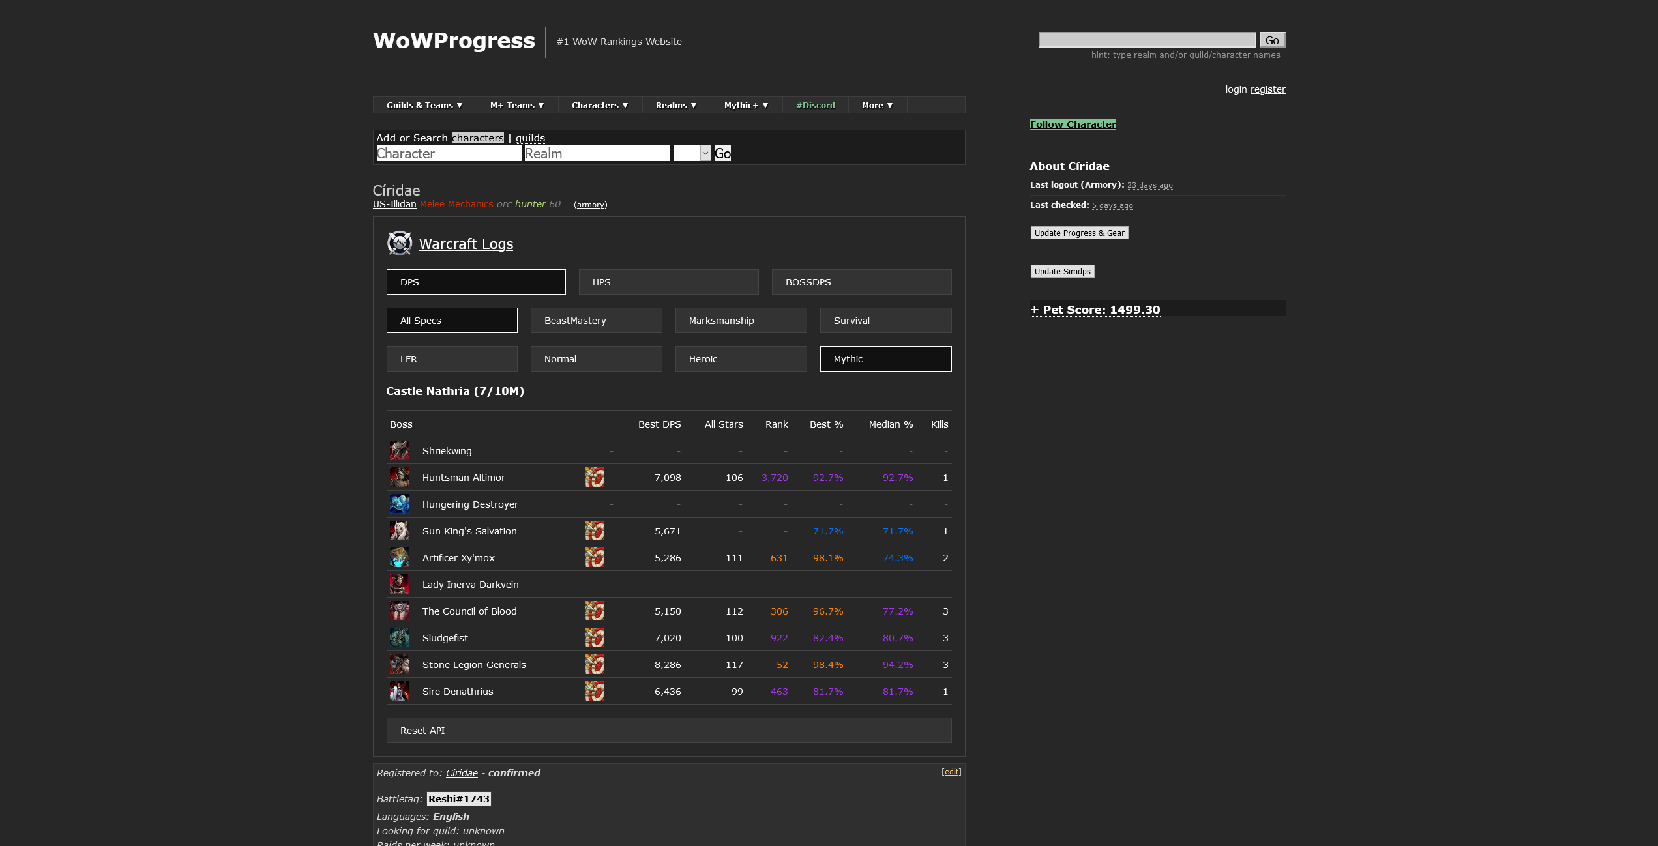The width and height of the screenshot is (1658, 846).
Task: Open the Mythic+ menu
Action: [746, 105]
